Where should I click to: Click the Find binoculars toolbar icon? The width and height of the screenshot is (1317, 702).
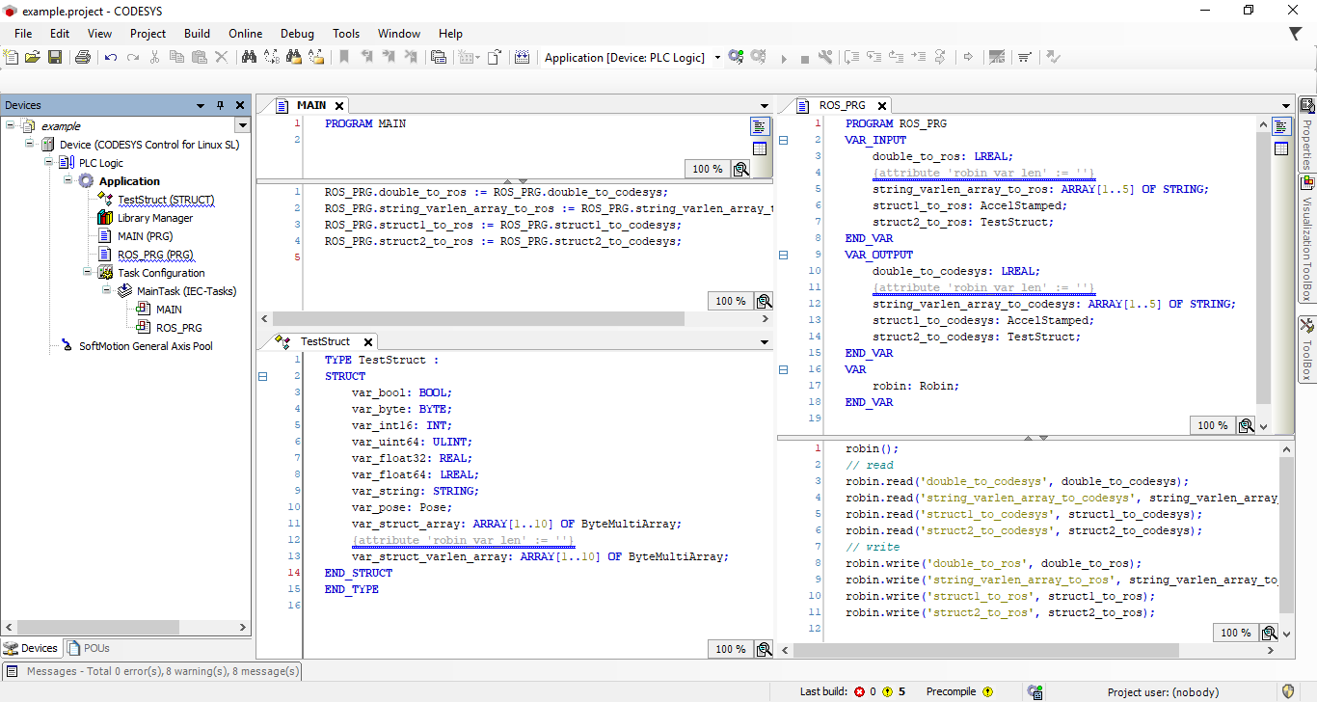[x=249, y=58]
